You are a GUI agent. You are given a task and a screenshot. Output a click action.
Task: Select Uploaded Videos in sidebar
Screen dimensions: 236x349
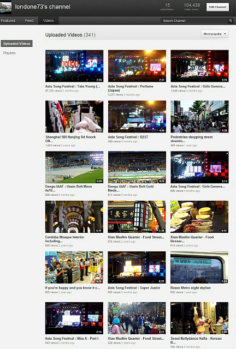click(x=17, y=44)
